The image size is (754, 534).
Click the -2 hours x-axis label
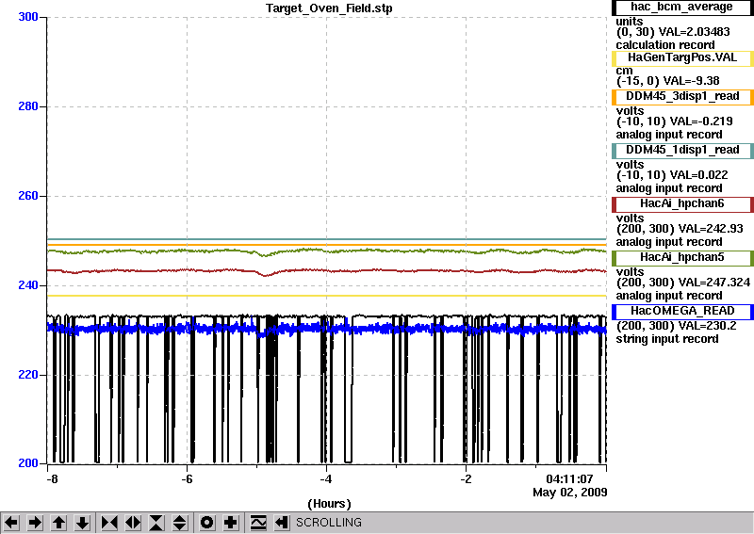coord(466,479)
